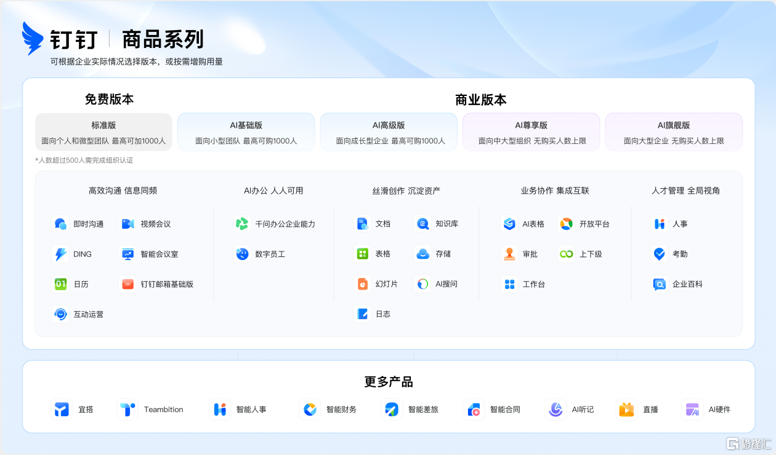
Task: Click the AI搜问 icon
Action: click(422, 284)
